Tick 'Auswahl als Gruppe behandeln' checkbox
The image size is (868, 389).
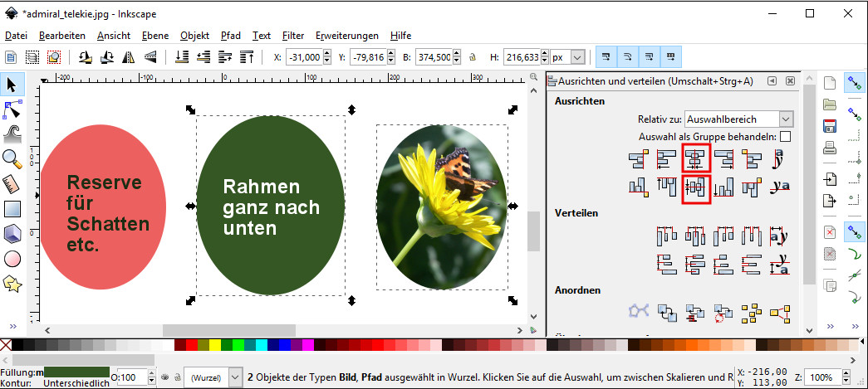785,136
